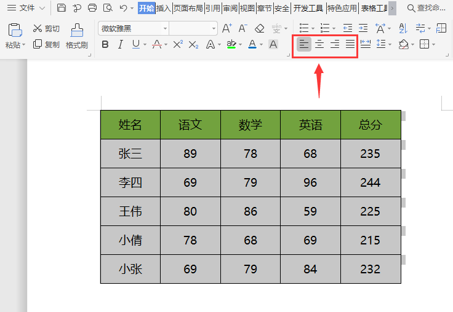The image size is (453, 312).
Task: Click the superscript X² icon
Action: [178, 44]
